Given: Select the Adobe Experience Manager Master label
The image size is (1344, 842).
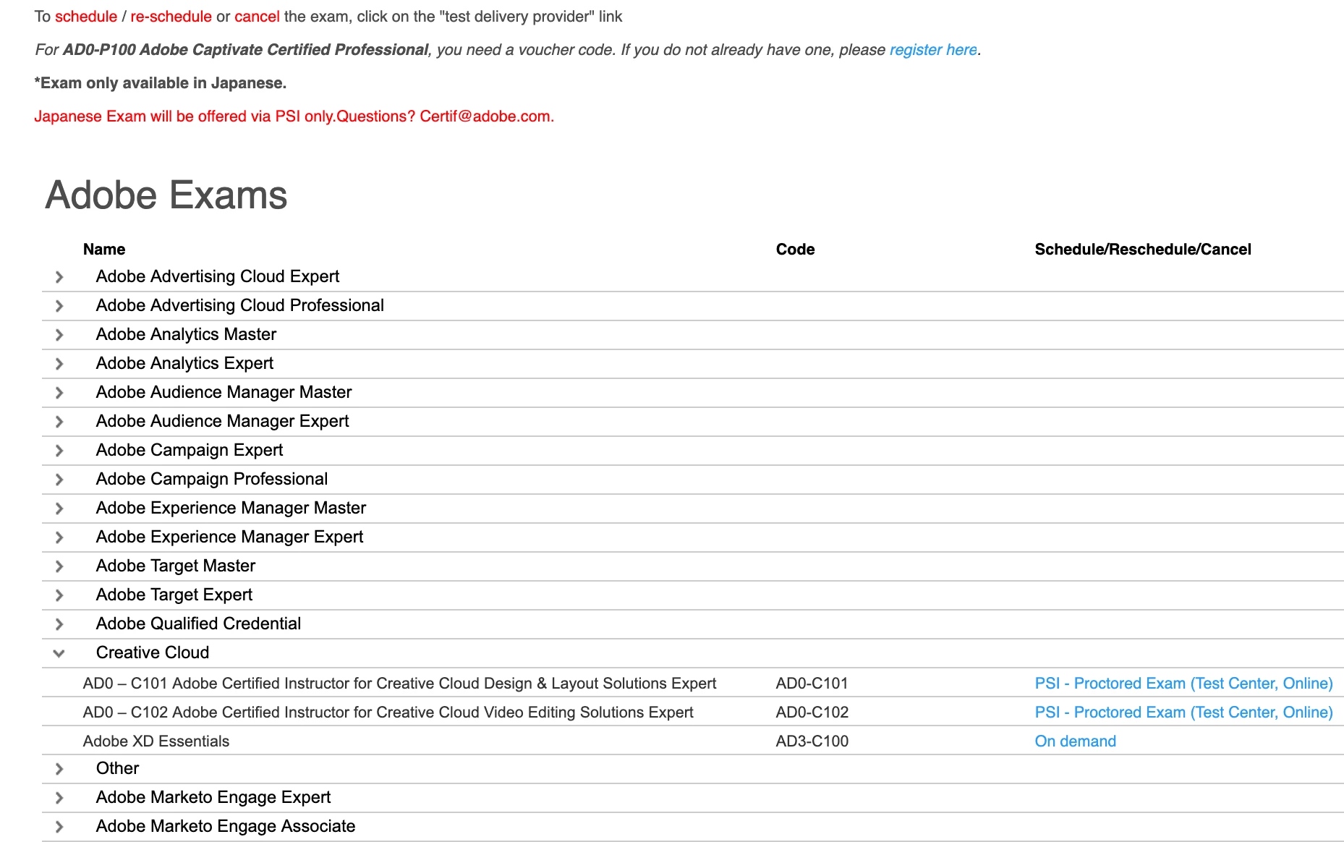Looking at the screenshot, I should coord(231,508).
